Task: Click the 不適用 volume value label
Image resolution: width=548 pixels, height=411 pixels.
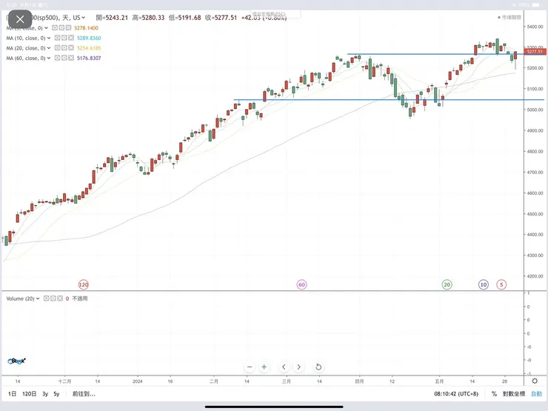Action: pyautogui.click(x=80, y=298)
